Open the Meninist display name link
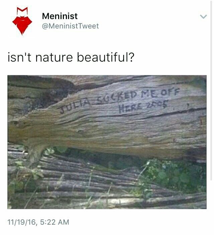 pos(60,16)
